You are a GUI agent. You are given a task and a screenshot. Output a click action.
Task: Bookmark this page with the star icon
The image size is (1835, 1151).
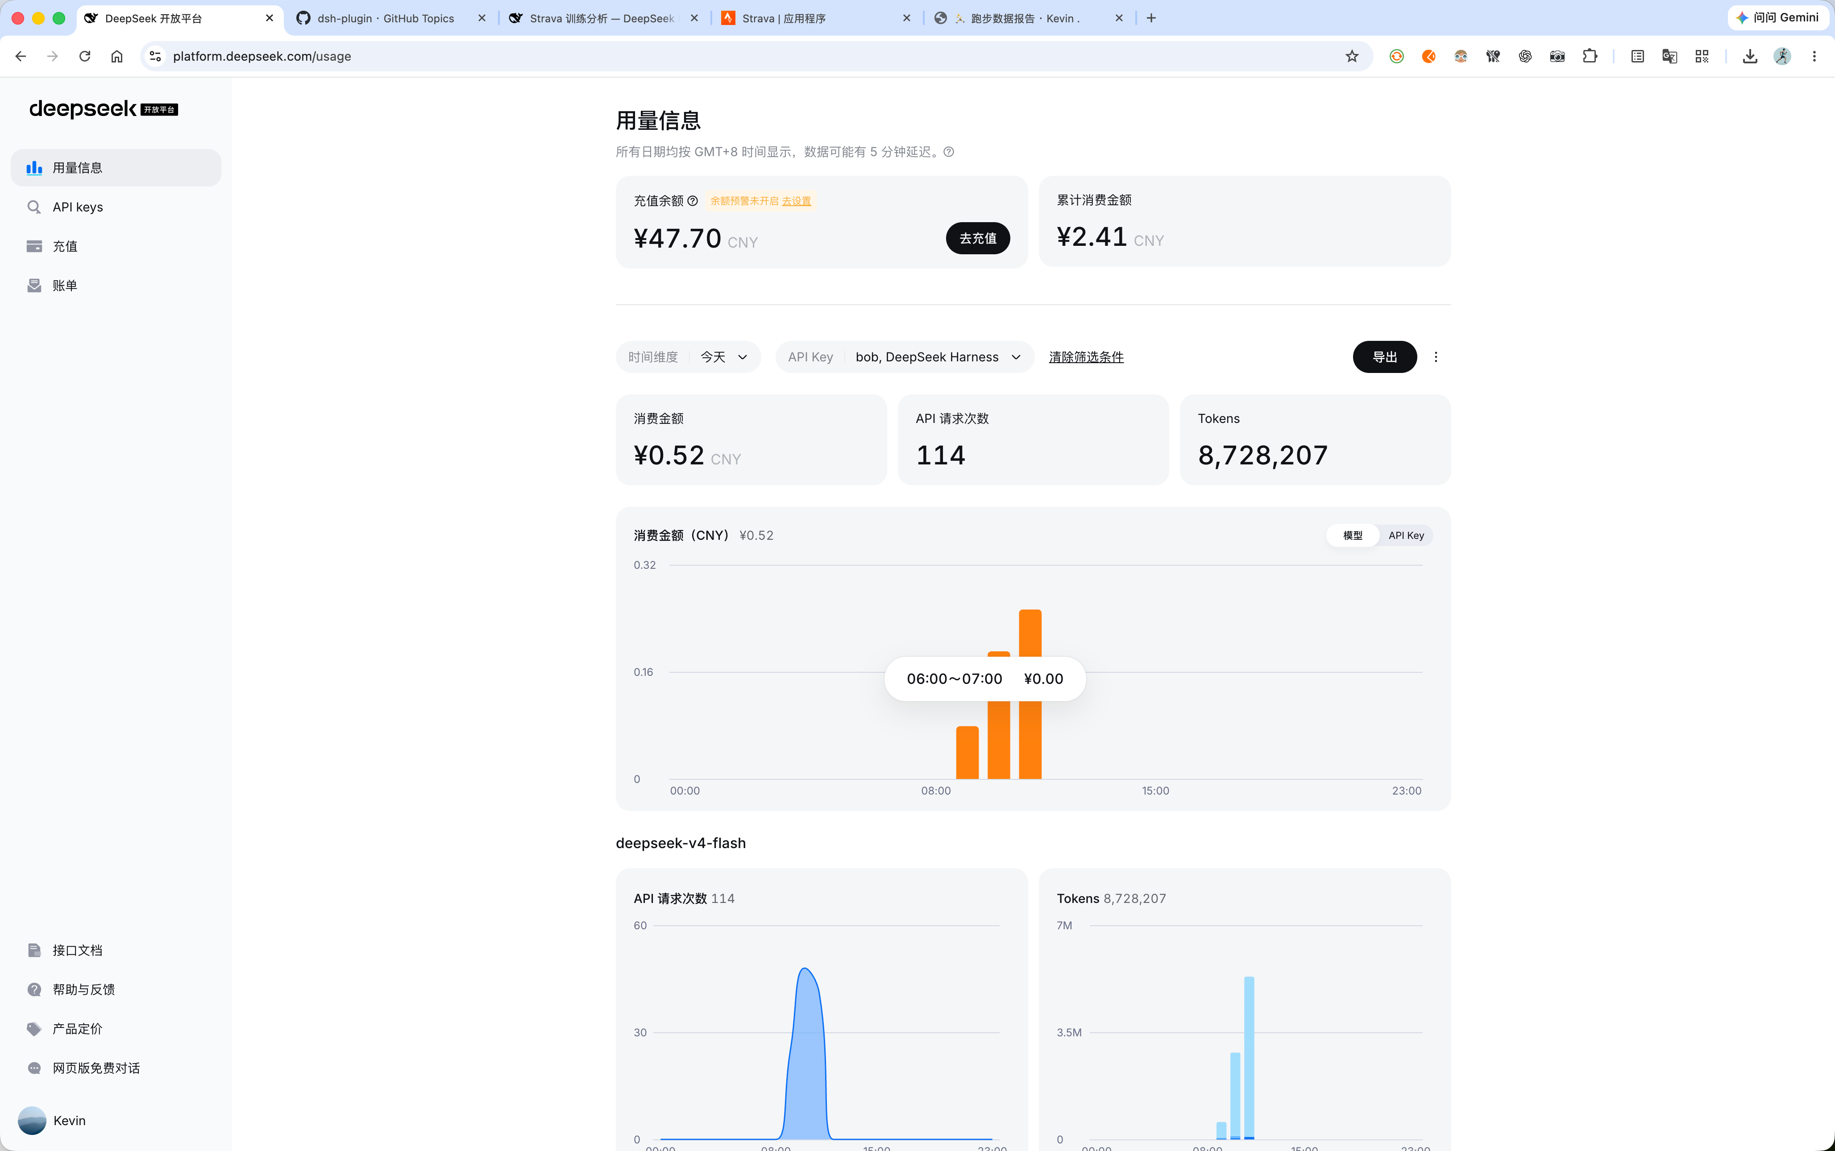coord(1352,56)
